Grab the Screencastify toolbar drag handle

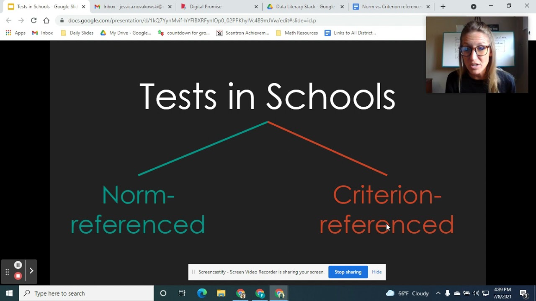click(7, 272)
